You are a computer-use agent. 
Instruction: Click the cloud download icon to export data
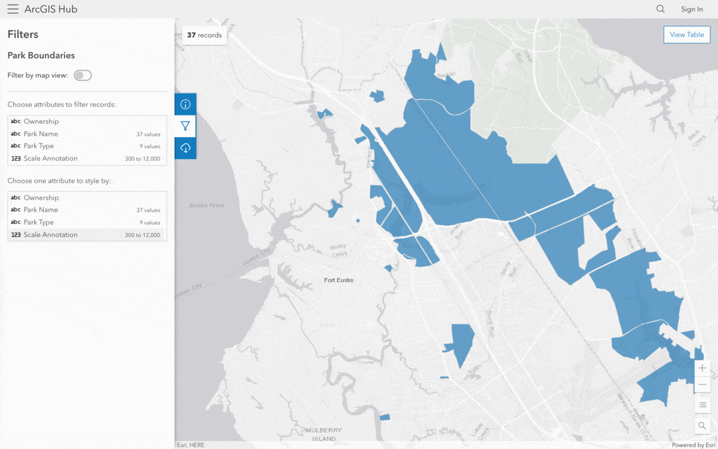point(185,148)
